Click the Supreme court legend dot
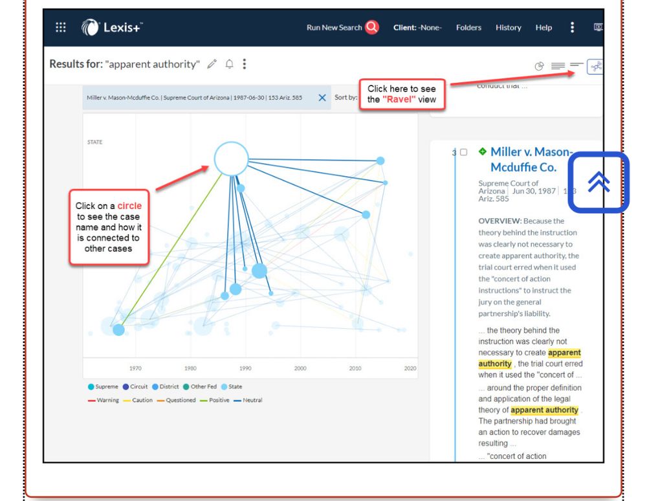The height and width of the screenshot is (501, 647). click(91, 386)
